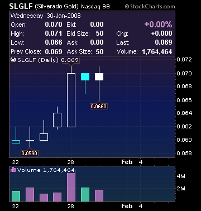The height and width of the screenshot is (211, 201).
Task: Click the tall hollow candle for the 28th
Action: [71, 100]
